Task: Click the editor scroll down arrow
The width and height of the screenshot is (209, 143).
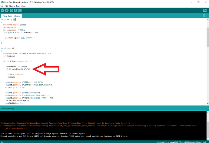Action: pyautogui.click(x=208, y=104)
